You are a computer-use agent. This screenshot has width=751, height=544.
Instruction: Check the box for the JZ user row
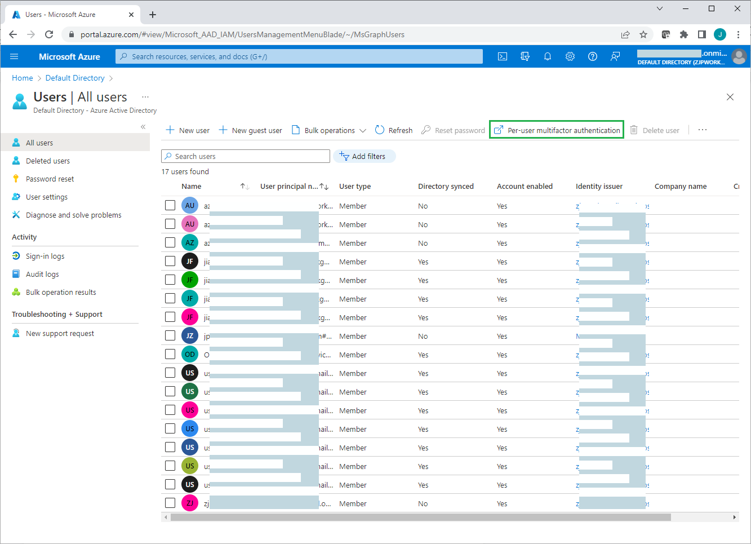170,335
